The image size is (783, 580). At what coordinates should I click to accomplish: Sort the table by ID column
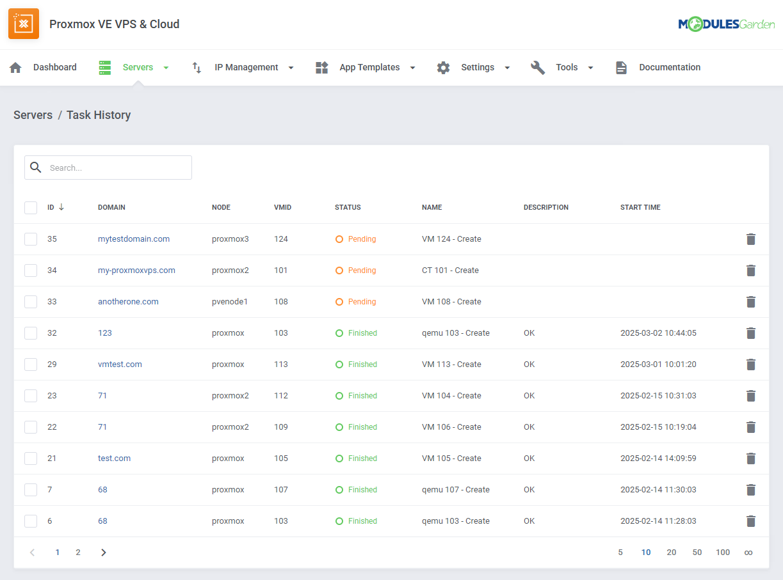tap(53, 207)
